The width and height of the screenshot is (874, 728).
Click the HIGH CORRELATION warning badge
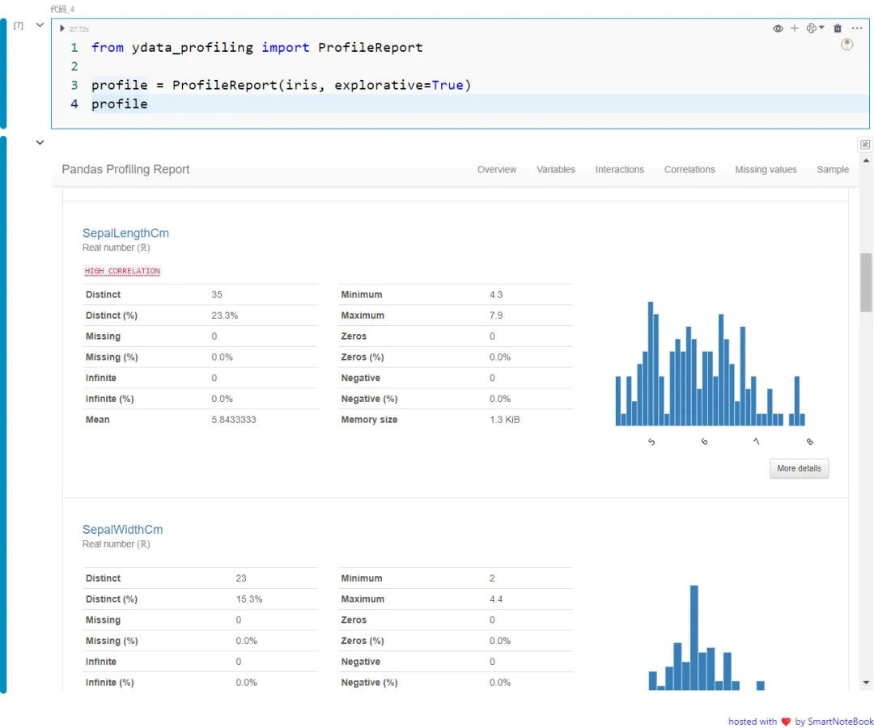pyautogui.click(x=122, y=270)
